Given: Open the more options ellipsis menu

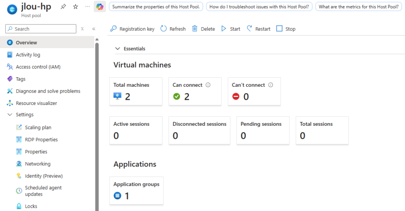Looking at the screenshot, I should click(x=87, y=7).
